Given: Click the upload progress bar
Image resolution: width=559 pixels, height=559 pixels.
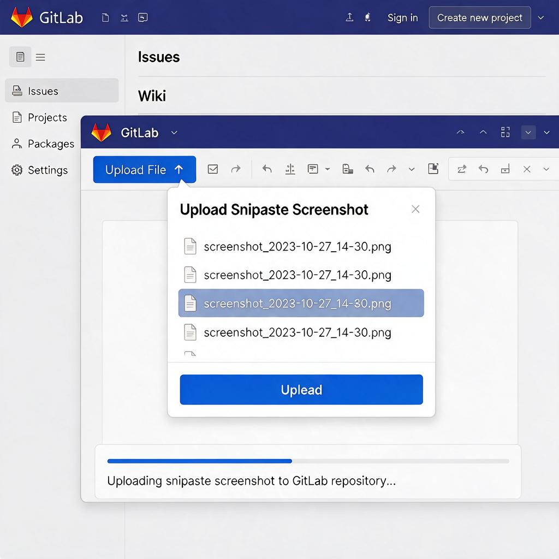Looking at the screenshot, I should point(308,461).
